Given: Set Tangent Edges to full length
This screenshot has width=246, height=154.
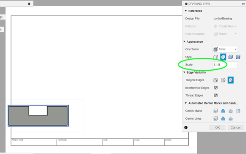Looking at the screenshot, I should tap(215, 80).
